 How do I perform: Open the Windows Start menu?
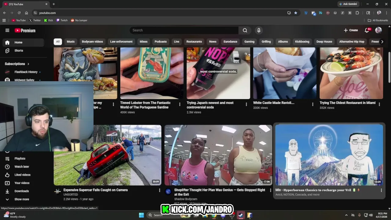pos(141,215)
